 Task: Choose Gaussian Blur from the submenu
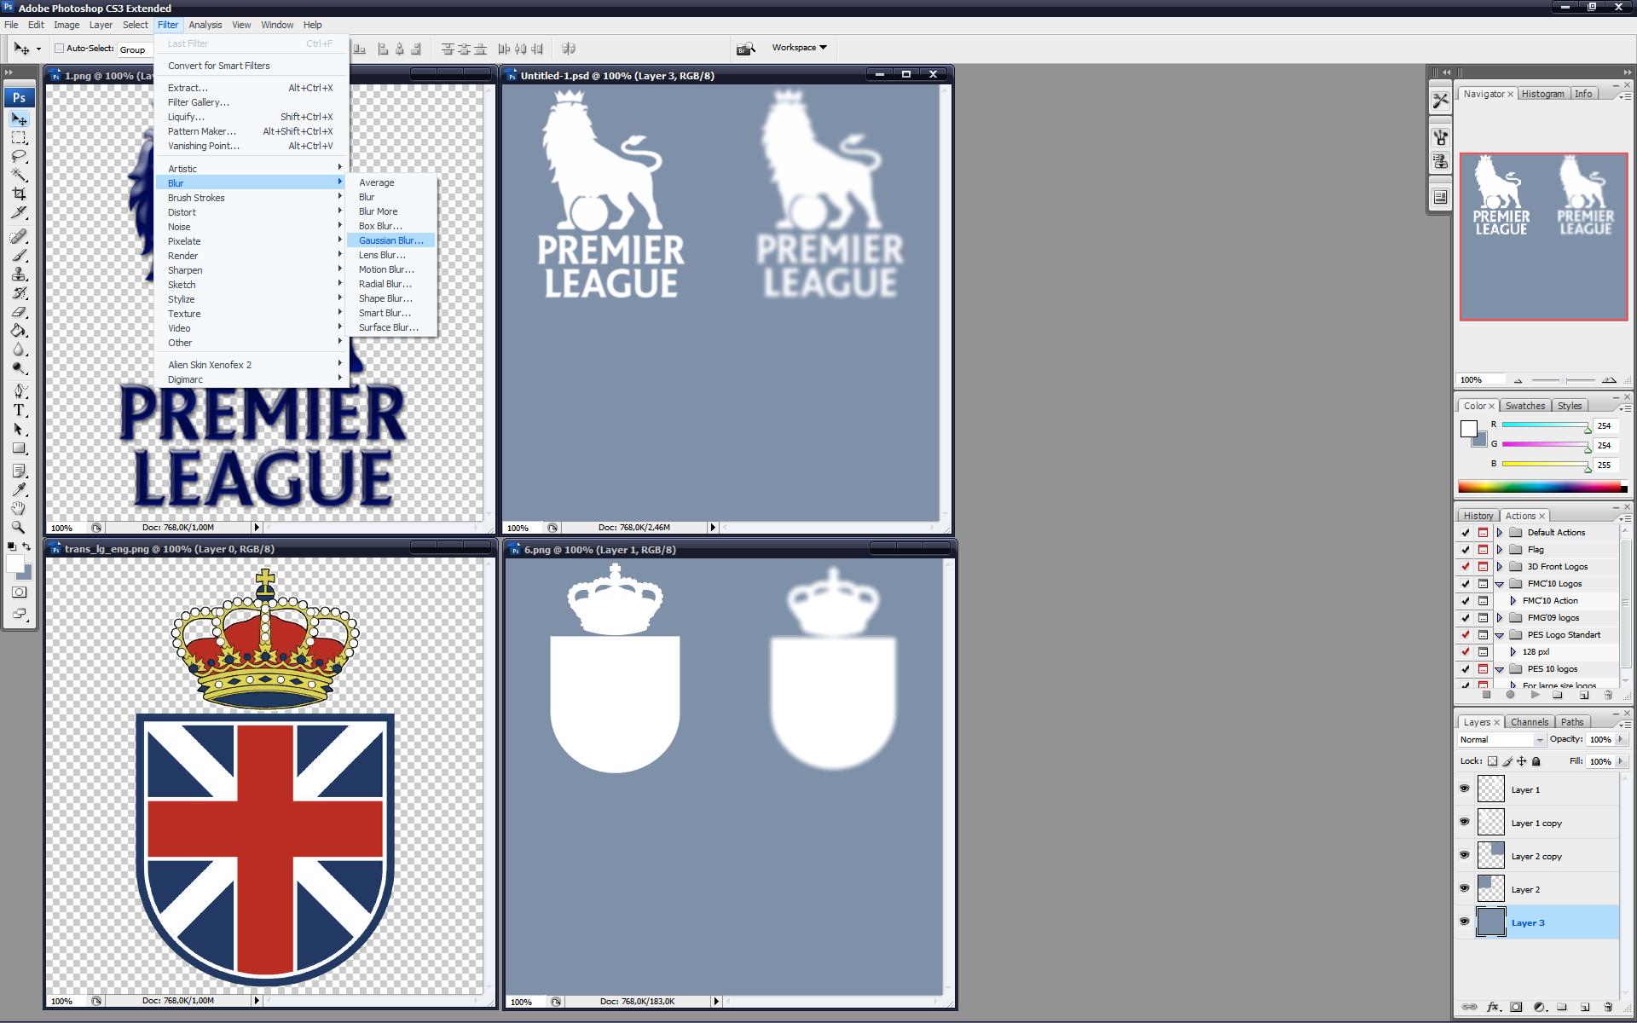[391, 240]
